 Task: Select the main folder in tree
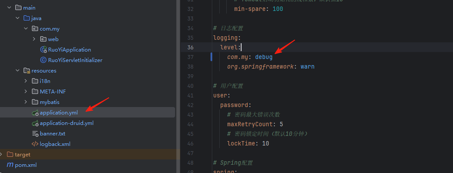pos(29,8)
